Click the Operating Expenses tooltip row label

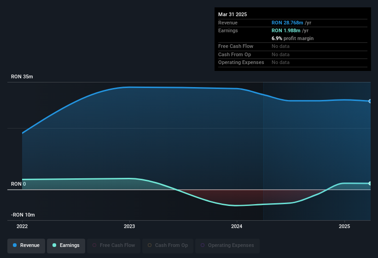click(241, 63)
